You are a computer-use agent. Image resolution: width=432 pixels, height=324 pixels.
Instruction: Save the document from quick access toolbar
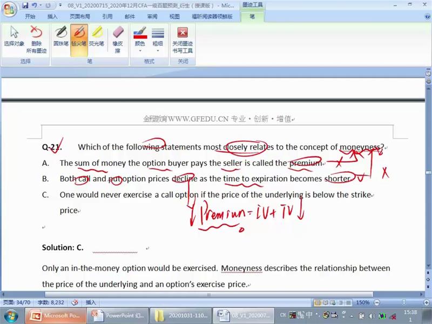pos(25,5)
